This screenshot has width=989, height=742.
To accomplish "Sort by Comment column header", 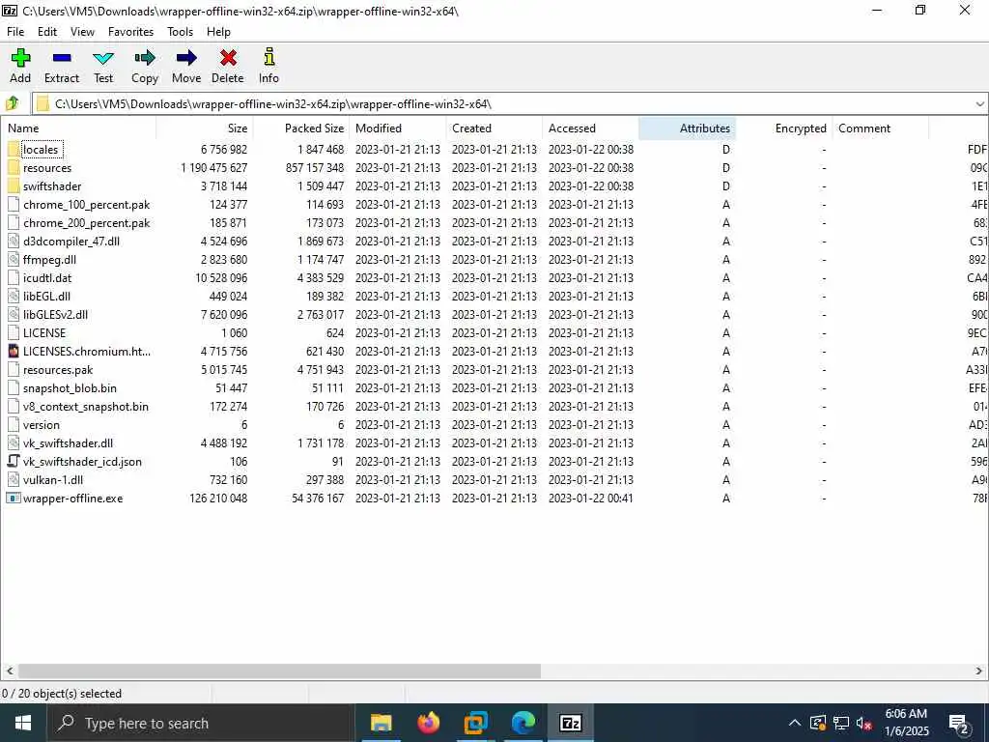I will (x=881, y=128).
